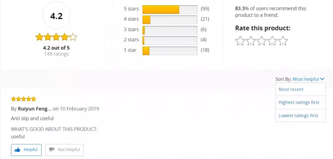Click the thumbs-up icon on Helpful
Viewport: 333px width, 159px height.
[17, 150]
